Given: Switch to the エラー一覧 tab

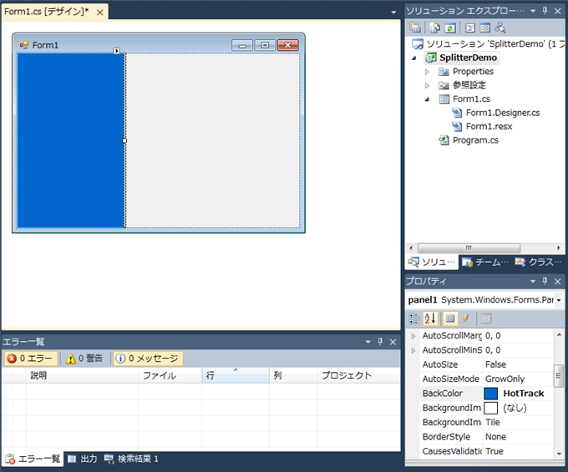Looking at the screenshot, I should pyautogui.click(x=33, y=459).
